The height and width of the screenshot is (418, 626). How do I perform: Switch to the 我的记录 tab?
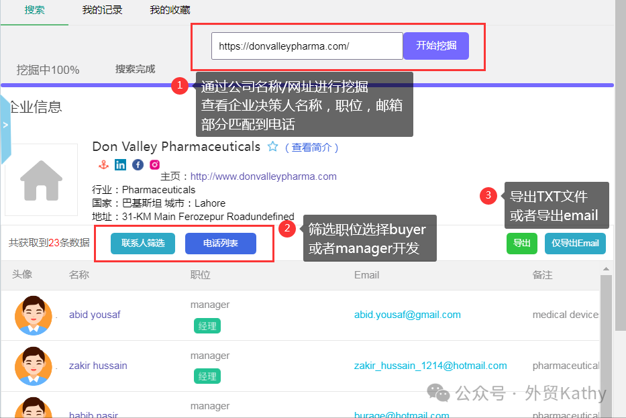(102, 10)
